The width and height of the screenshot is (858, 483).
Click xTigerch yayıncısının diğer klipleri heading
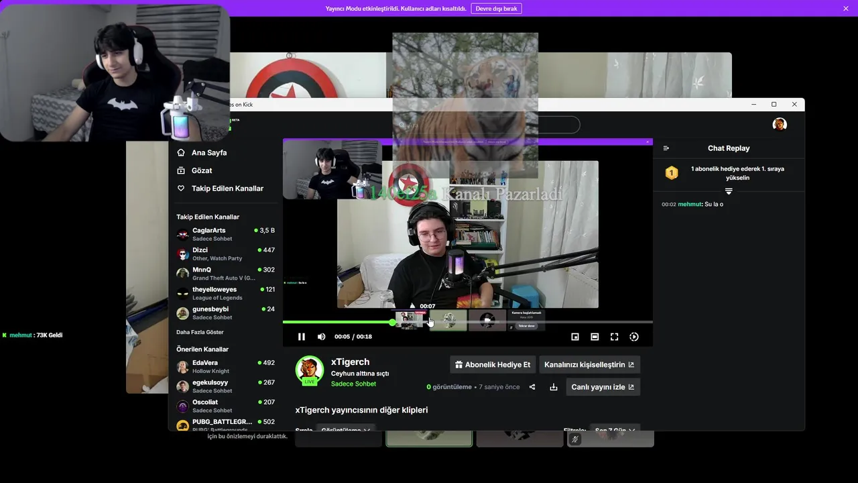tap(361, 410)
